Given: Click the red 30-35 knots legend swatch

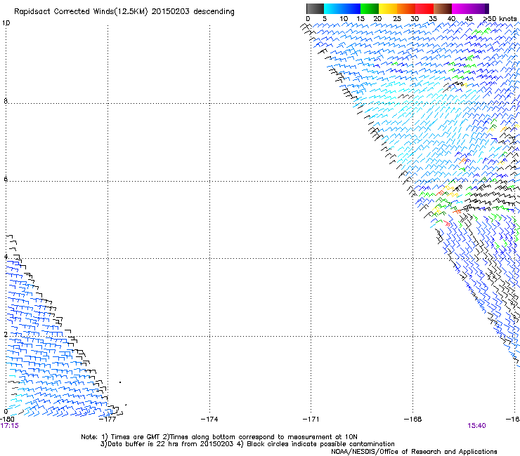Looking at the screenshot, I should [x=424, y=8].
